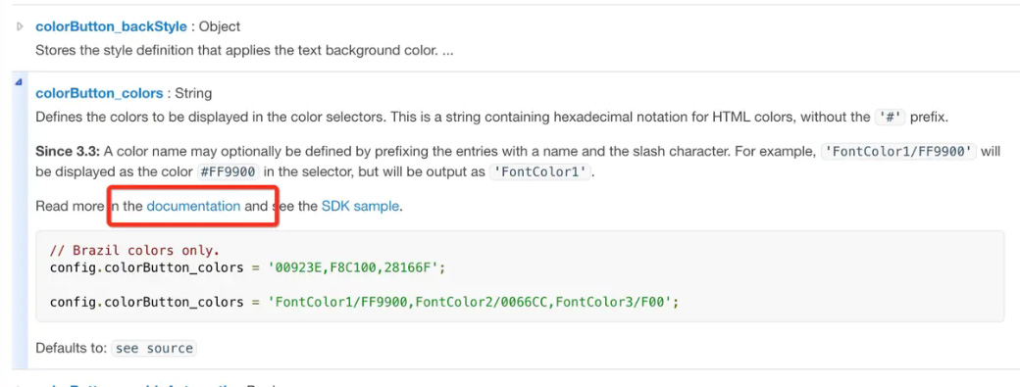Open the colorButton_backStyle property title
1020x387 pixels.
coord(111,26)
